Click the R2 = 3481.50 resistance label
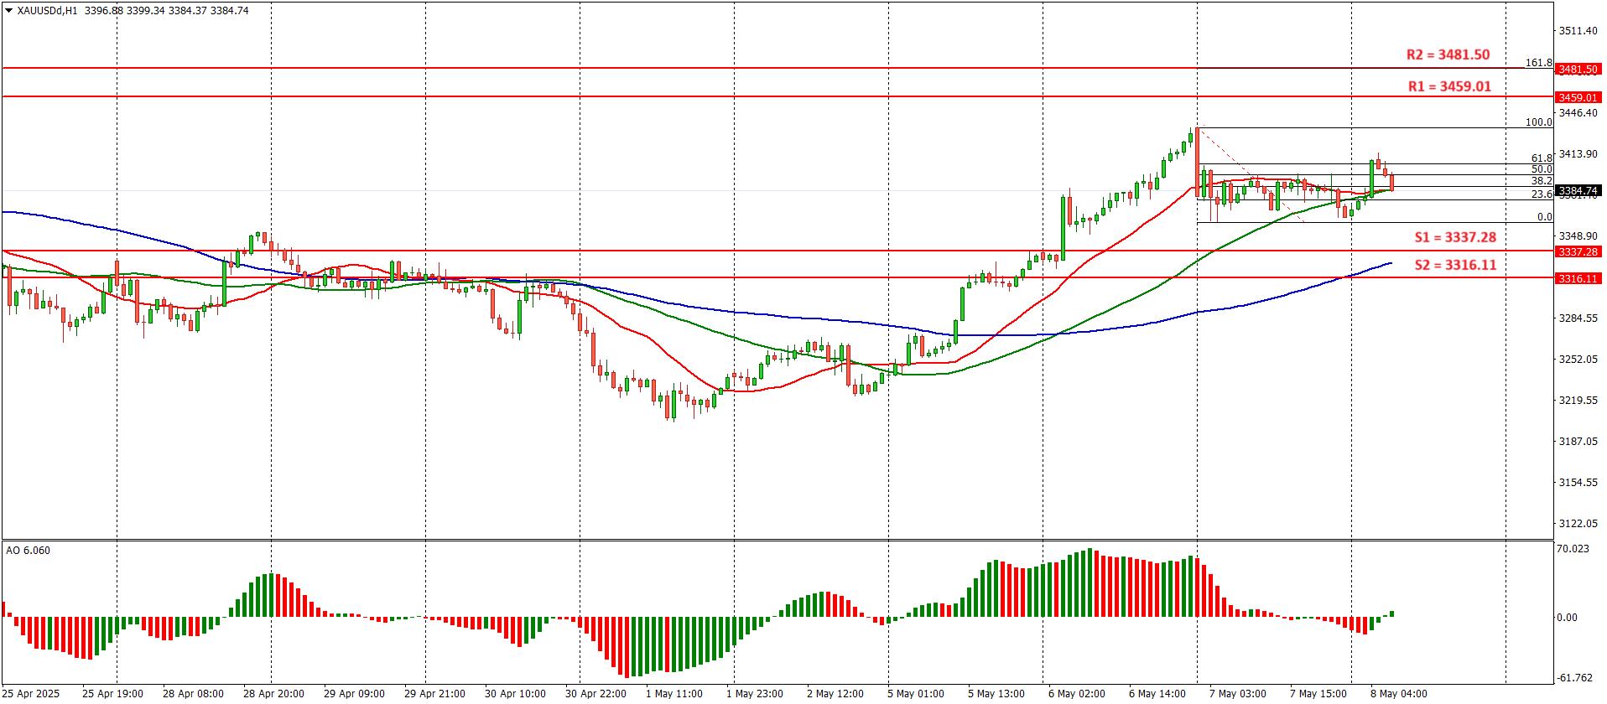The image size is (1607, 704). (x=1448, y=54)
